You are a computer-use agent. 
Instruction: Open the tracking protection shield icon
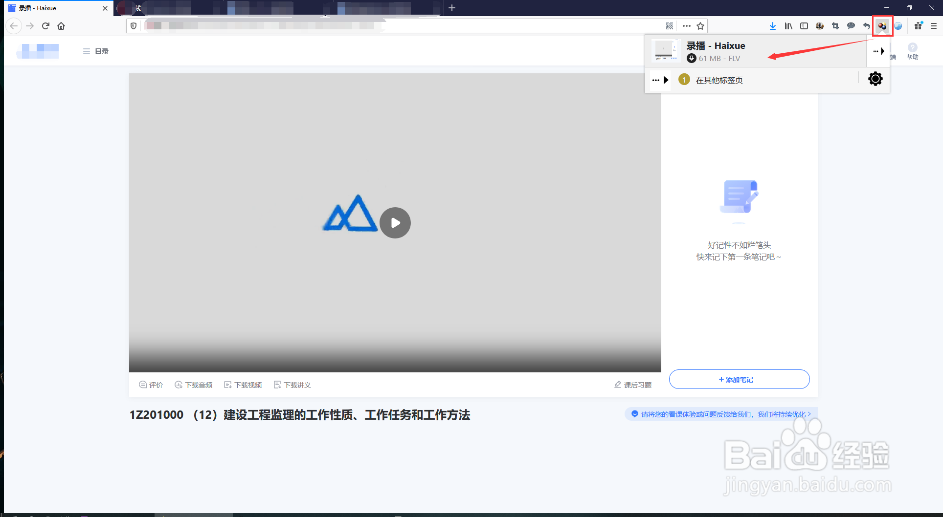pyautogui.click(x=134, y=26)
